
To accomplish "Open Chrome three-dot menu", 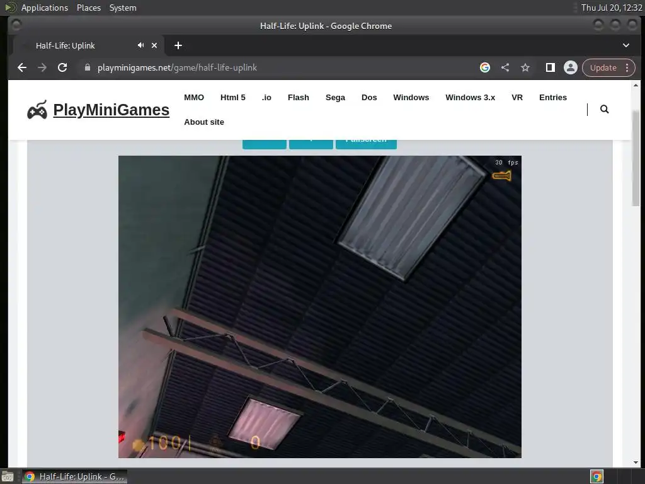I will point(627,67).
